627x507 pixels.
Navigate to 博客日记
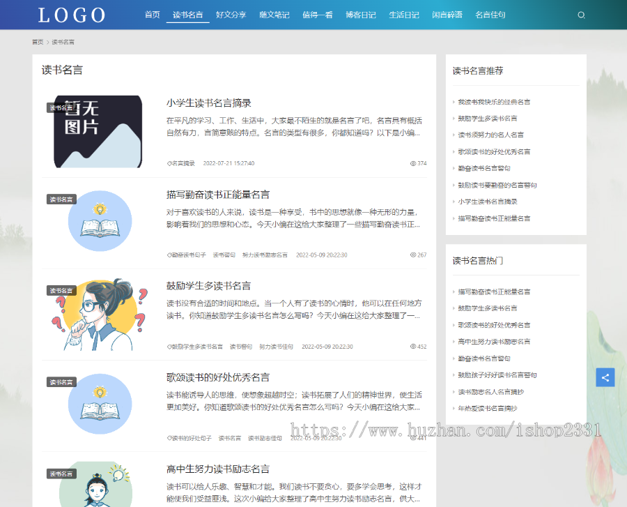tap(361, 15)
